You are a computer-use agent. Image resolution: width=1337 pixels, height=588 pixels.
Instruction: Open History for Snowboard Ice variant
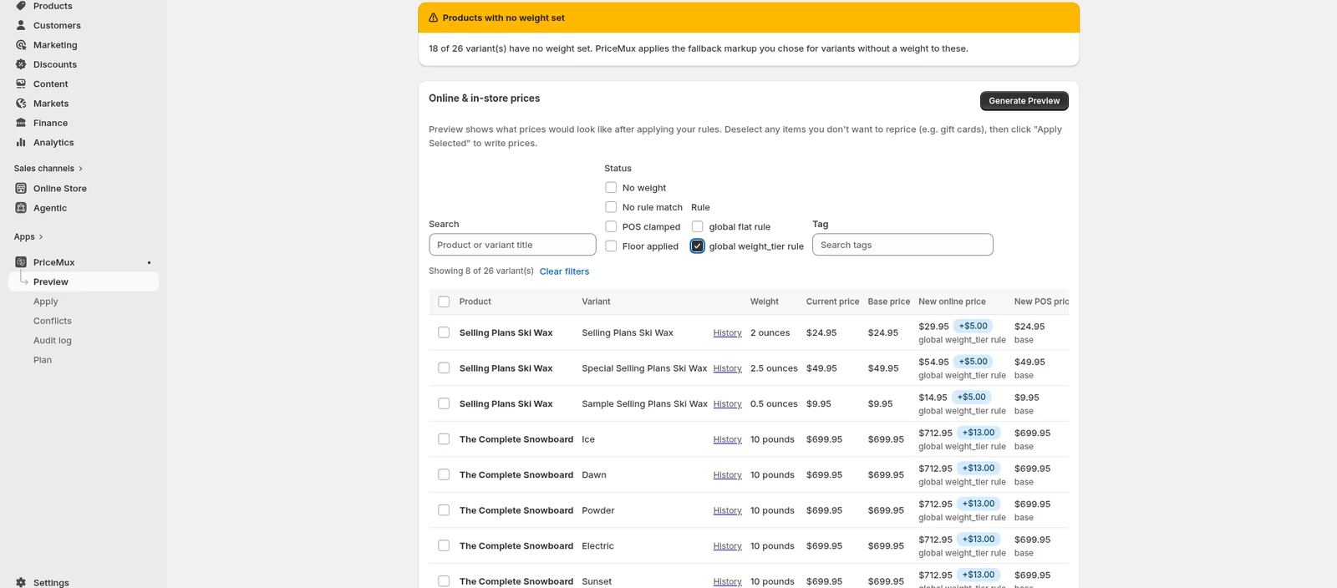727,439
